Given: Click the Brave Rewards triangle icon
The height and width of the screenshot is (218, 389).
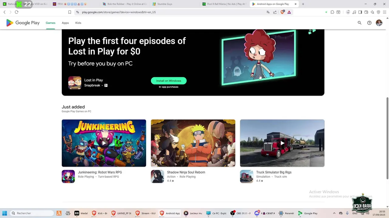Looking at the screenshot, I should pyautogui.click(x=289, y=12).
